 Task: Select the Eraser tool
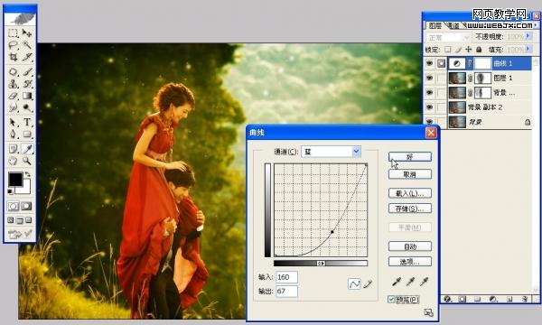13,96
